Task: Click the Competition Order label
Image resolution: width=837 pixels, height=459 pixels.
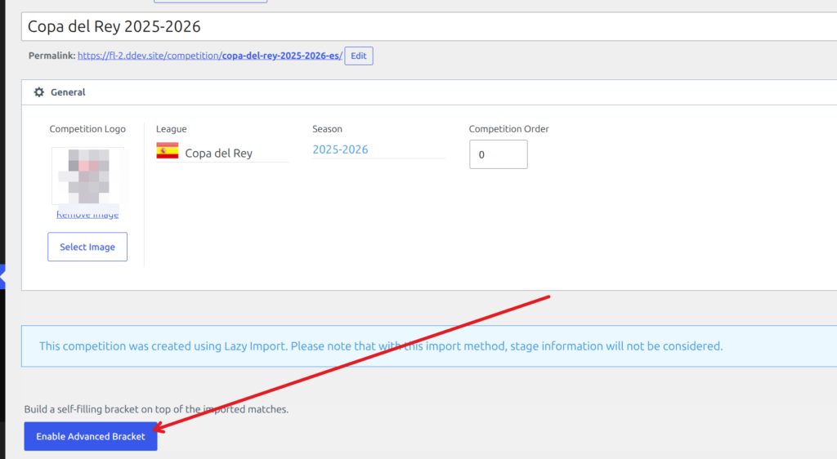Action: click(508, 129)
